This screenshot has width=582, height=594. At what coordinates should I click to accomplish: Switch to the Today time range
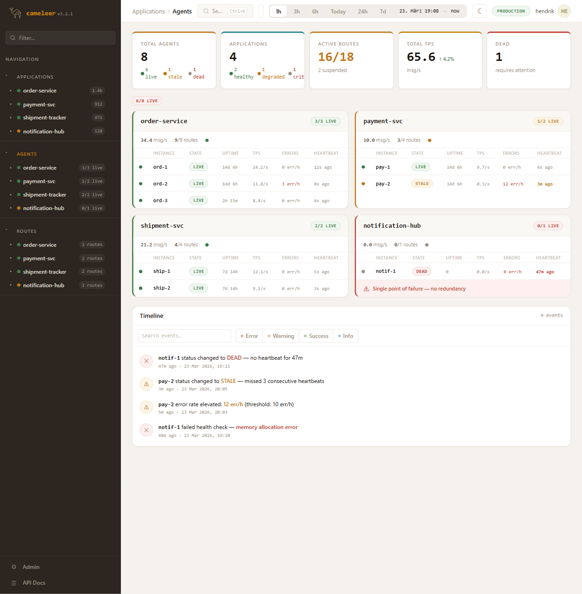(x=338, y=12)
